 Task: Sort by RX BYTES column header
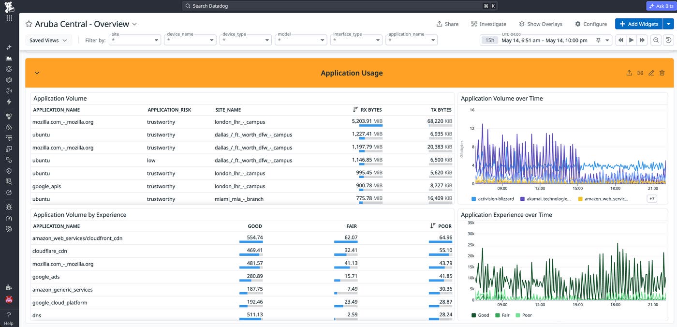click(x=371, y=110)
